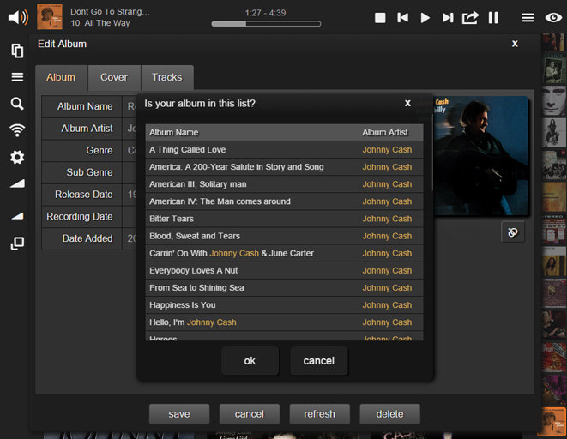Screen dimensions: 567x439
Task: Select 'From Sea to Shining Sea' row
Action: point(284,287)
